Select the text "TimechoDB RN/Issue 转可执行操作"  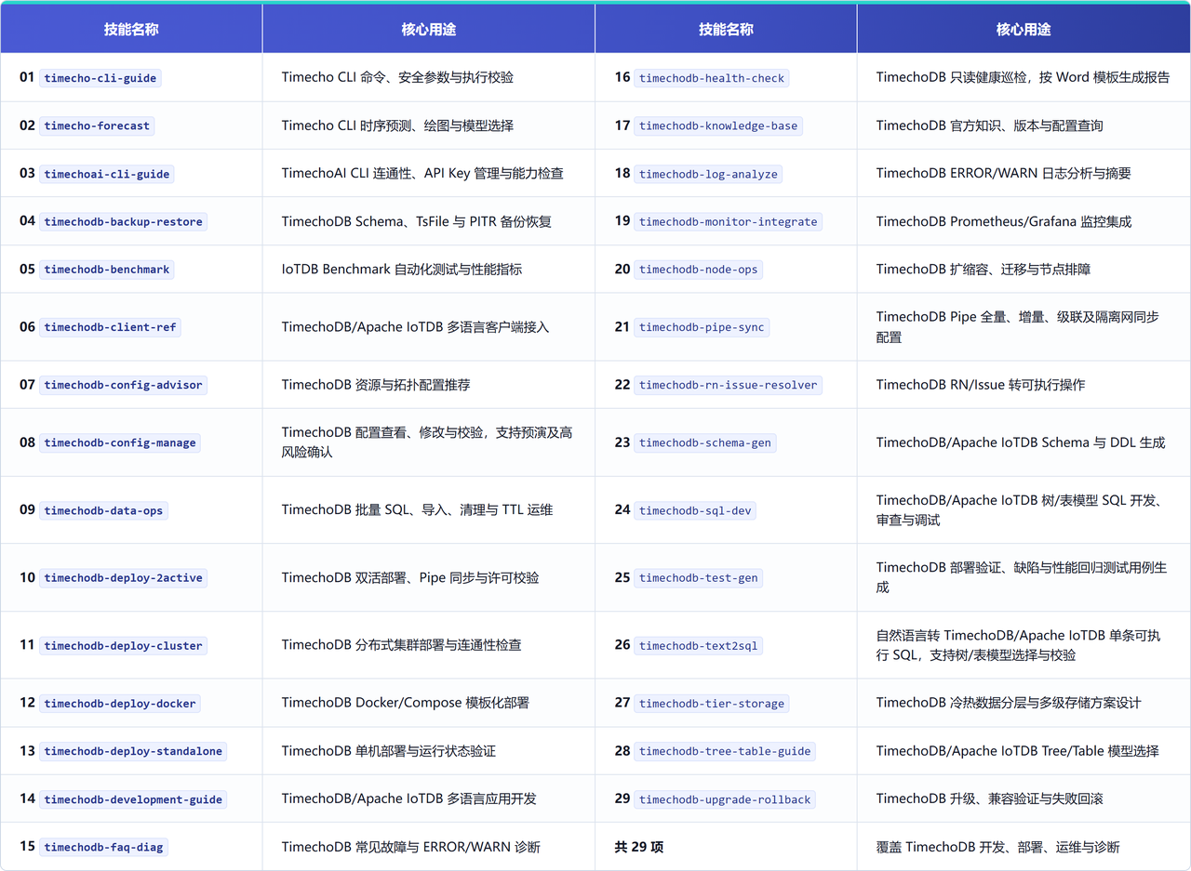[x=981, y=384]
